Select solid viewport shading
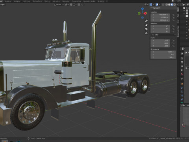Screen dimensions: 189x142 tap(169, 5)
